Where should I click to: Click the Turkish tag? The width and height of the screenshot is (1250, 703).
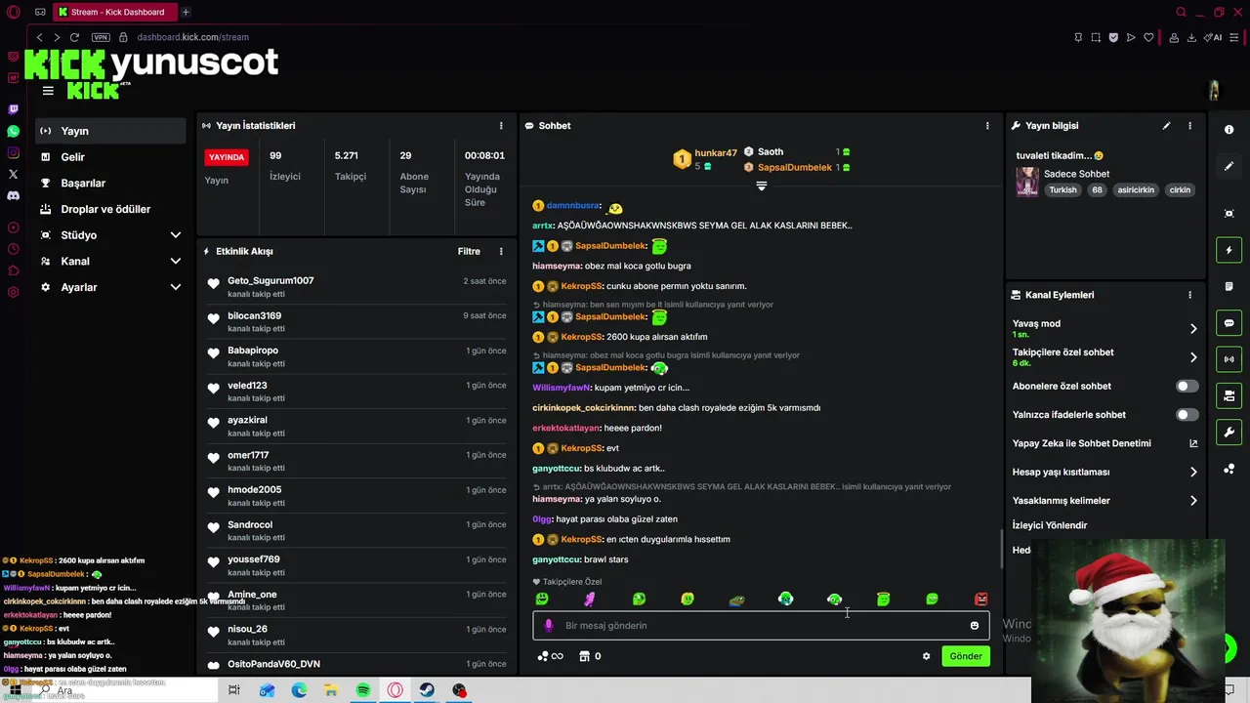tap(1062, 190)
